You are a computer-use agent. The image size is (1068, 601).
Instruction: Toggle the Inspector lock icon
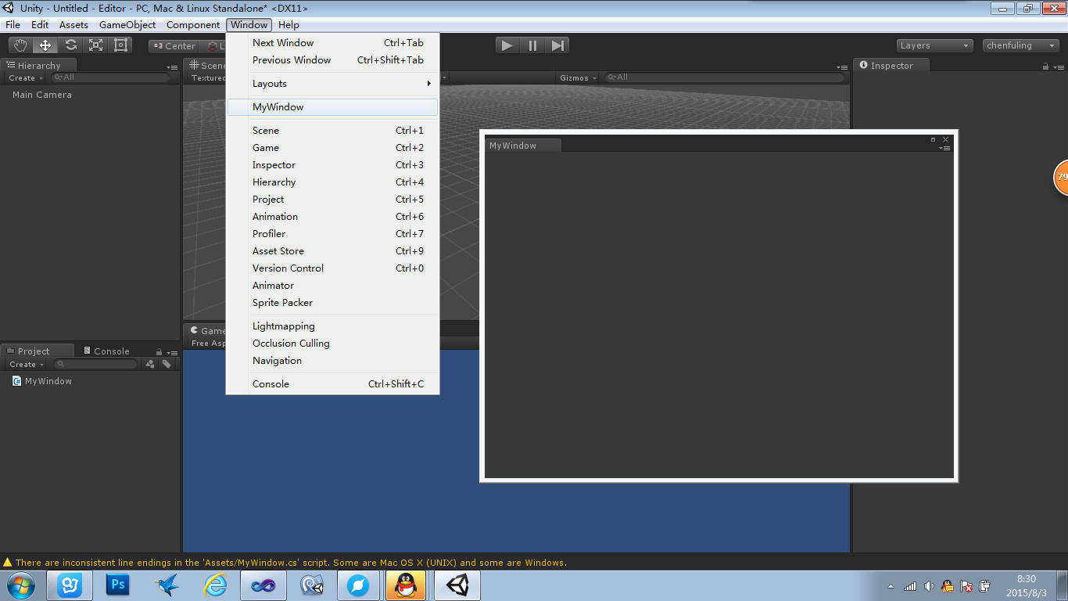point(1046,66)
